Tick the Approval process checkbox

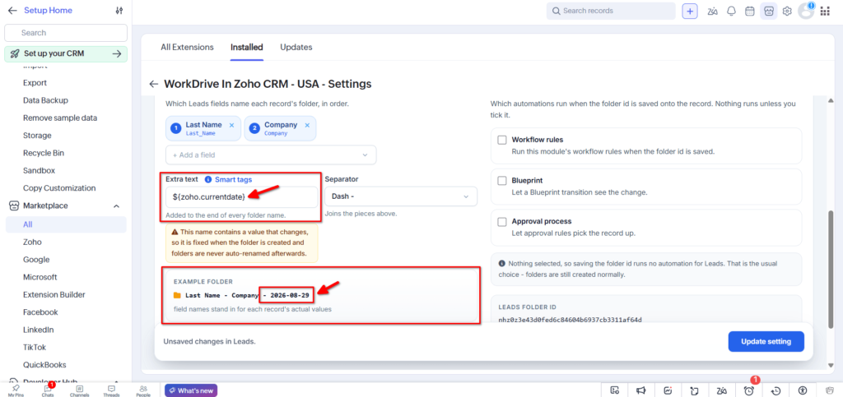point(502,222)
